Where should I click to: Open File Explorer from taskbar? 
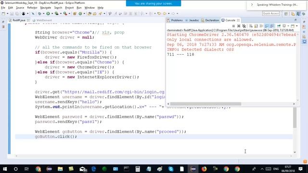(60, 169)
